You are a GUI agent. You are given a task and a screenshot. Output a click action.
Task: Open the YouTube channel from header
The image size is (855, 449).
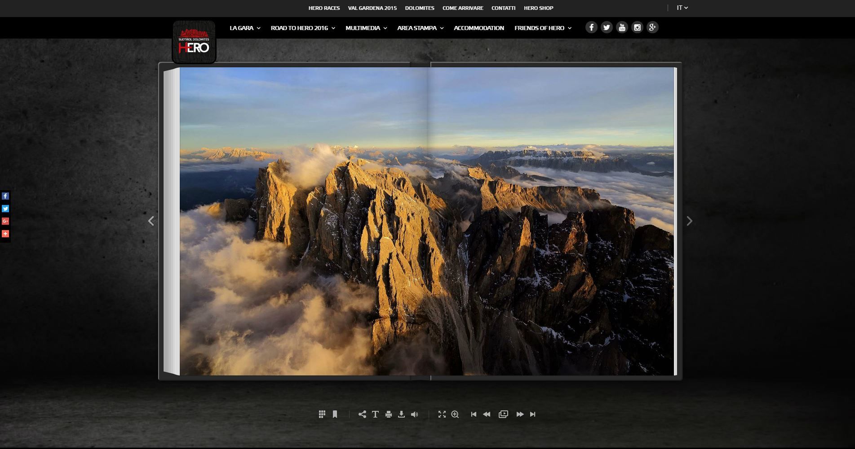tap(622, 27)
